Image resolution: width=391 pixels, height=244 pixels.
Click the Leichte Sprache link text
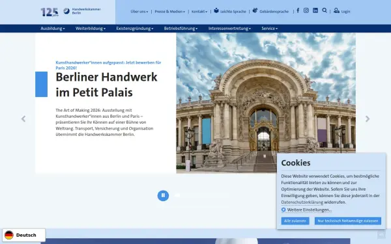pyautogui.click(x=233, y=12)
